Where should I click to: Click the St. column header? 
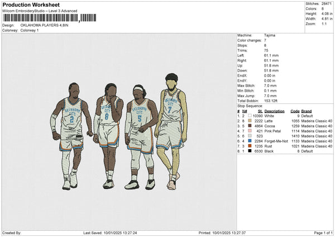pos(260,111)
